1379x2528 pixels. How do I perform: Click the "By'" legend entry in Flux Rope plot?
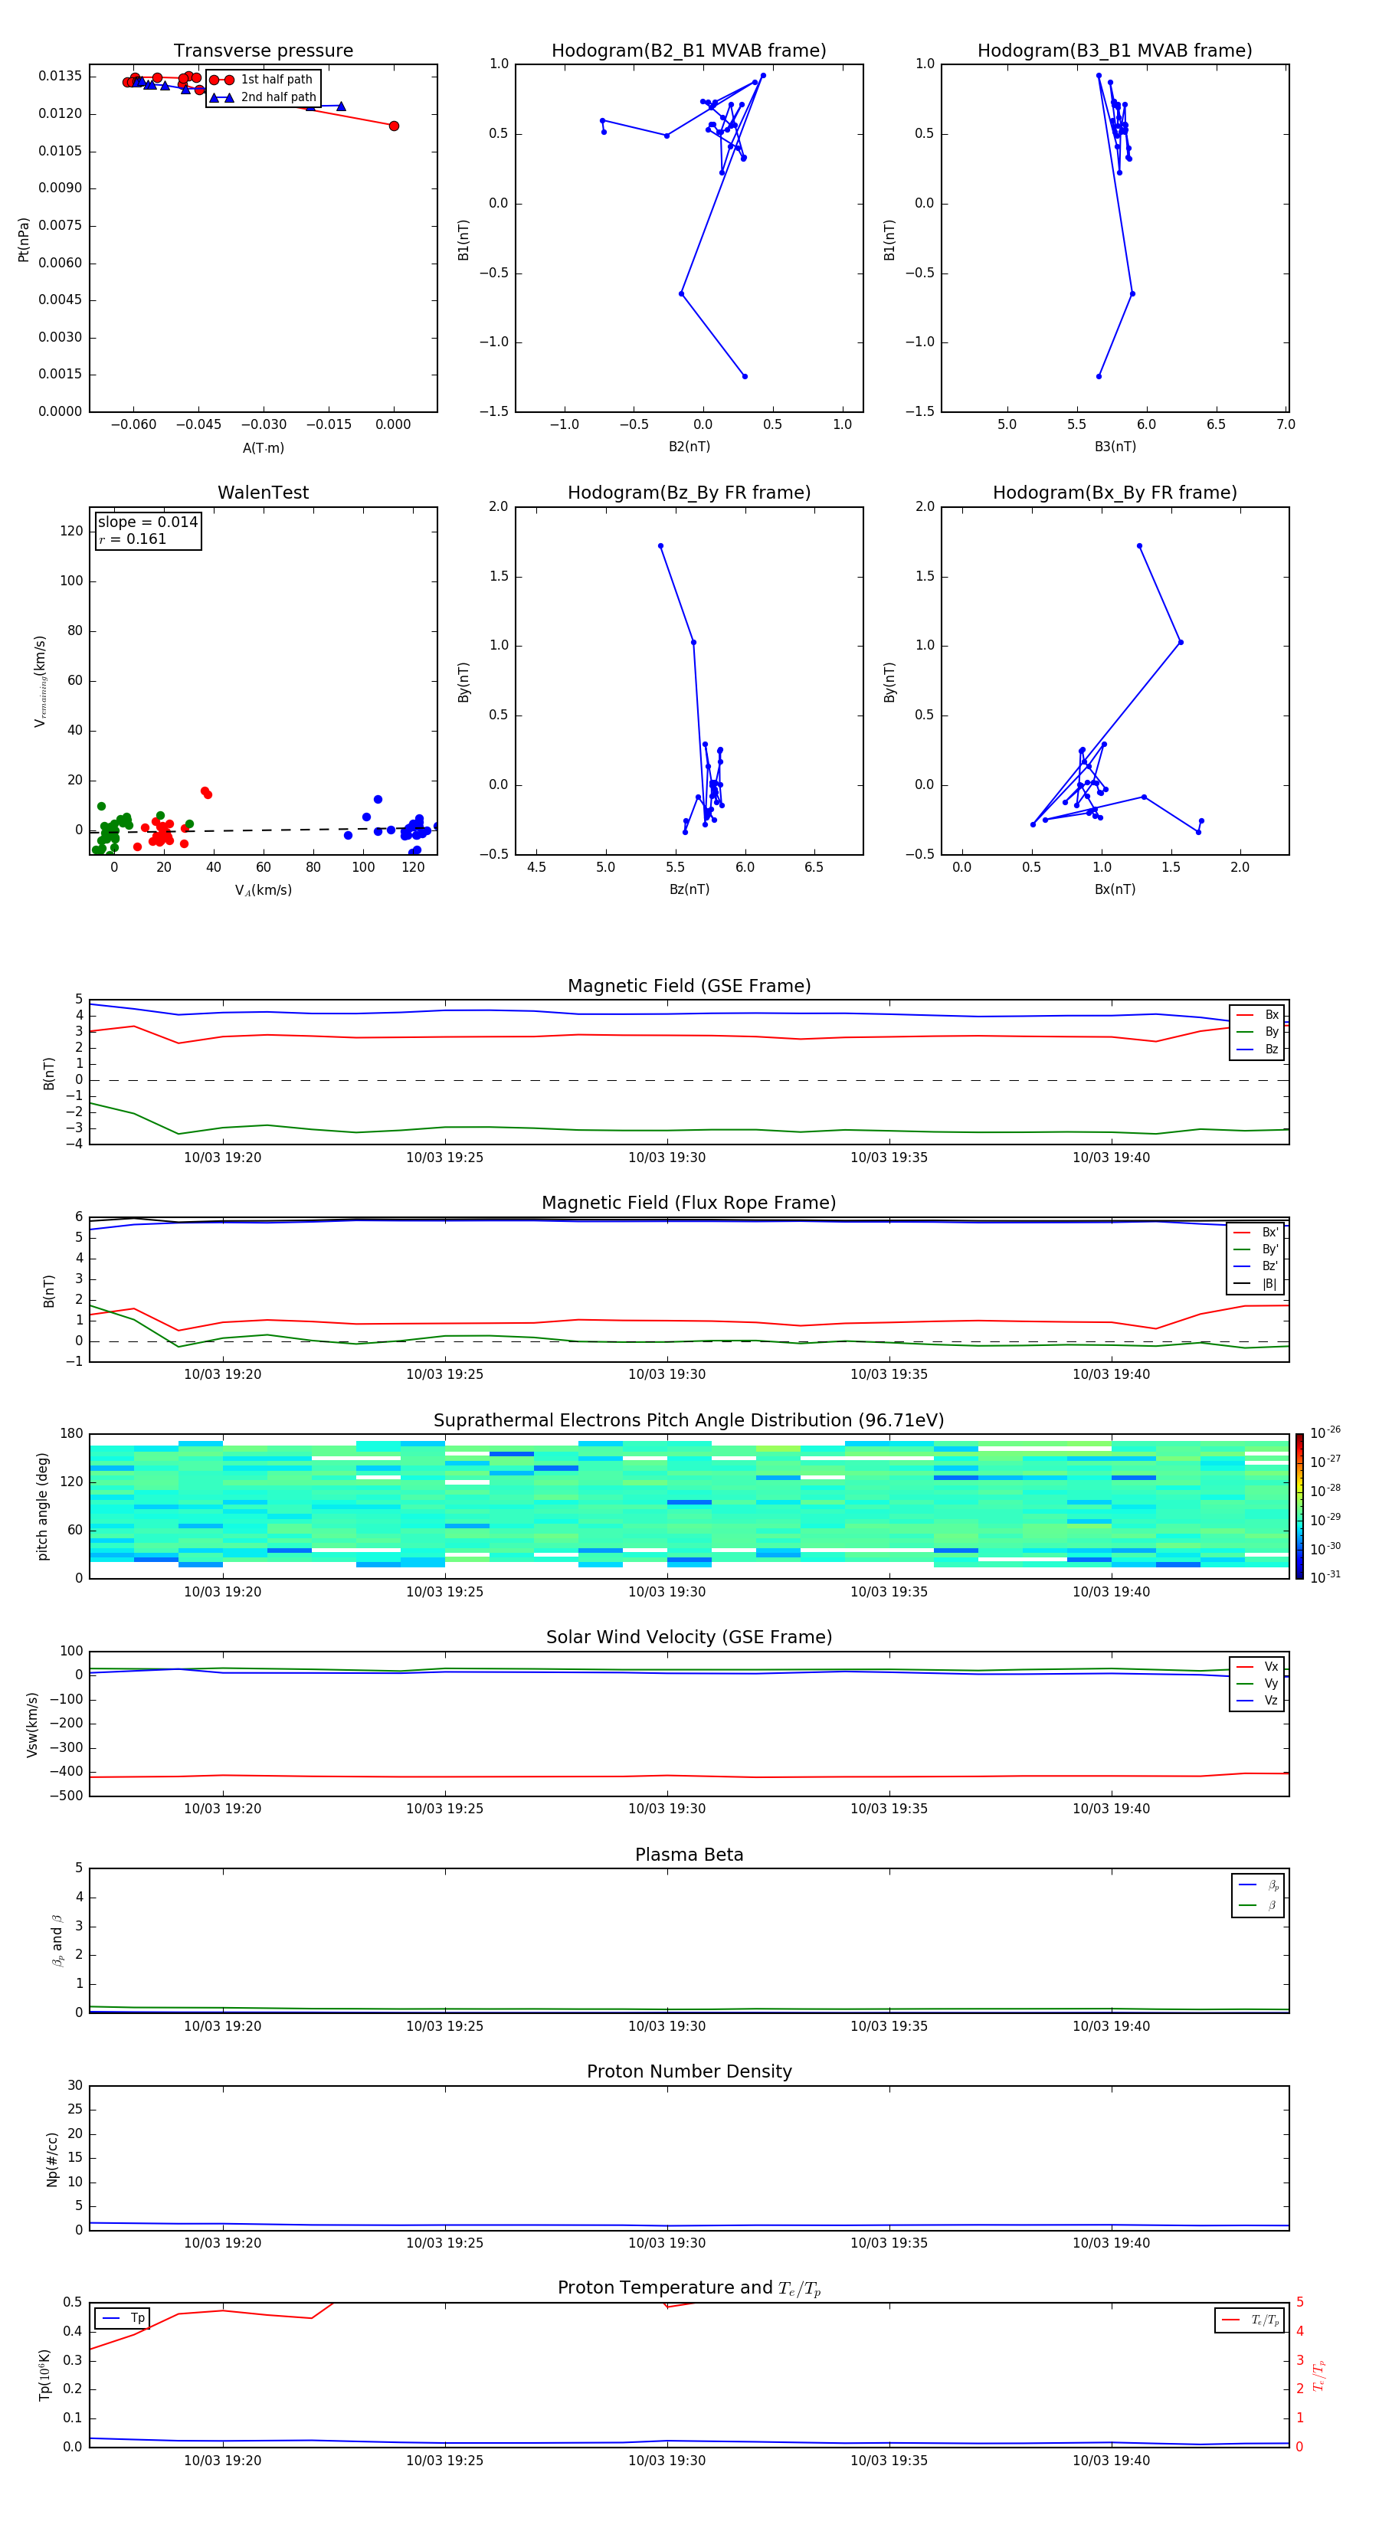(x=1256, y=1249)
